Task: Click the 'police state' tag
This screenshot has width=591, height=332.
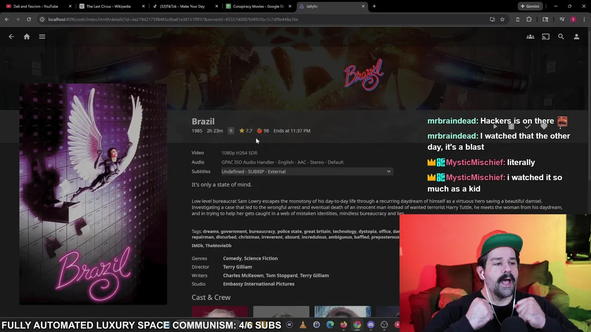Action: pyautogui.click(x=289, y=231)
